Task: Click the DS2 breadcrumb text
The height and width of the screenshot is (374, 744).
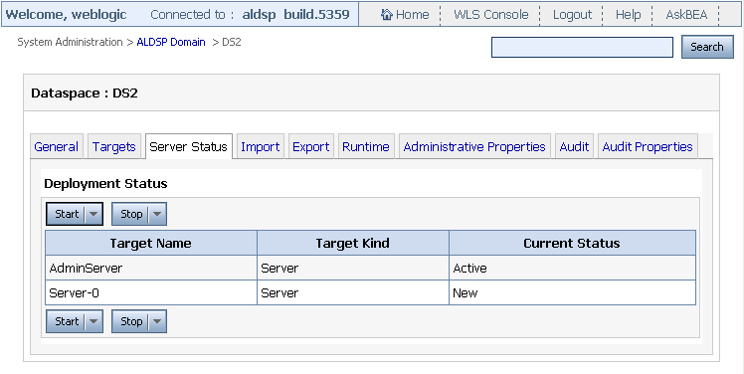Action: coord(232,42)
